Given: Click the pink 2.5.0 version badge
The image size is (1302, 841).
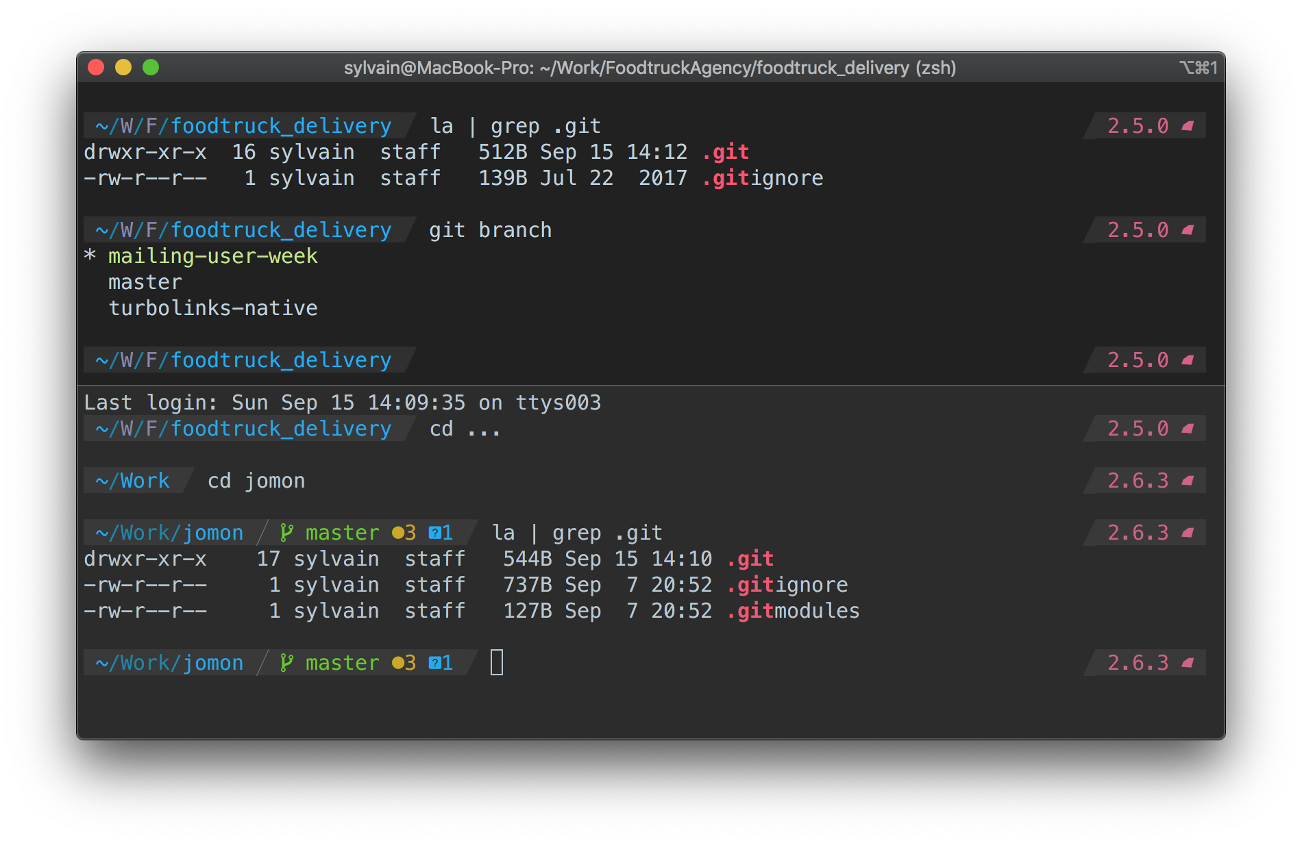Looking at the screenshot, I should pos(1139,125).
